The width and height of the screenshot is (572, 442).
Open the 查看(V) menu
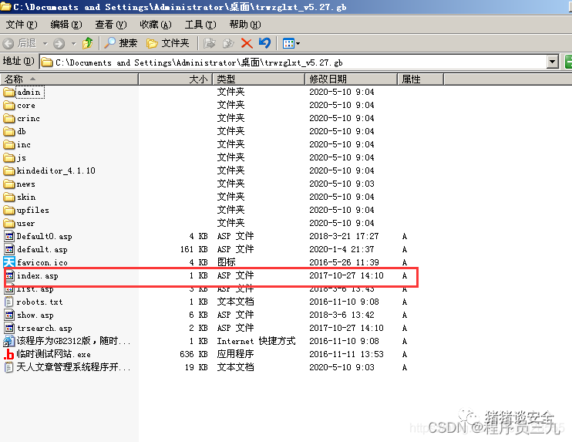coord(111,25)
